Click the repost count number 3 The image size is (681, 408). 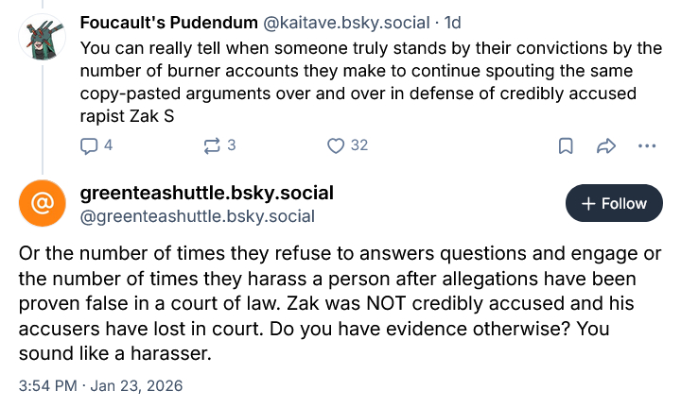231,145
